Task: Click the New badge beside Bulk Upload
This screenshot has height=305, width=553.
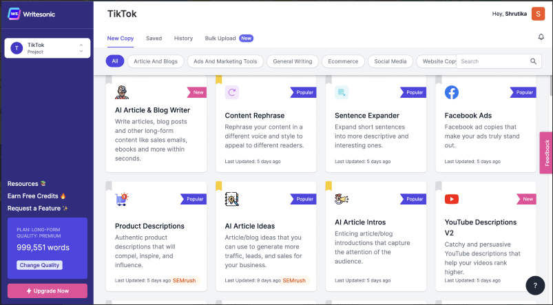Action: 246,38
